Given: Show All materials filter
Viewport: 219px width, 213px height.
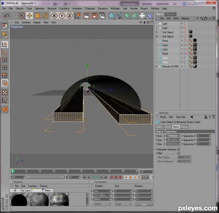Looking at the screenshot, I should tap(15, 190).
